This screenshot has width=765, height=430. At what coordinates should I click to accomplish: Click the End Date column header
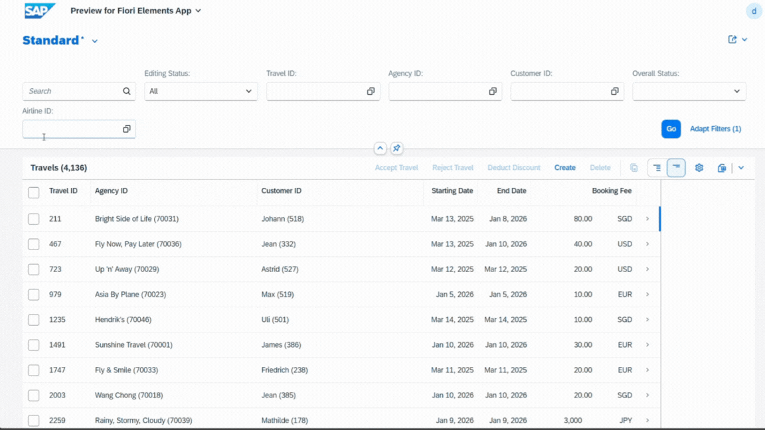coord(511,190)
